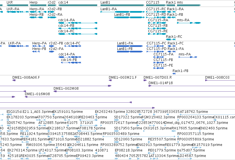Select the bs75d07.5prime label

coord(191,150)
